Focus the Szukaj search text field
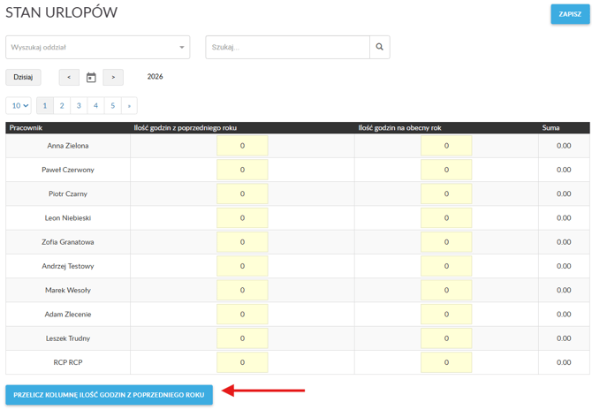The image size is (592, 410). (x=287, y=48)
